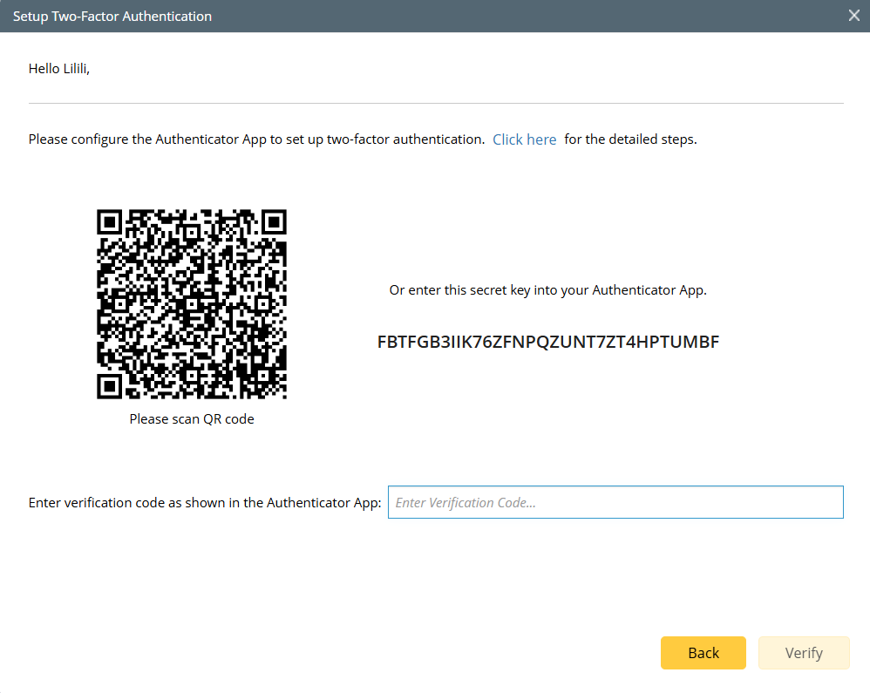Screen dimensions: 870x693
Task: Close the Setup Two-Factor Authentication dialog
Action: (854, 16)
